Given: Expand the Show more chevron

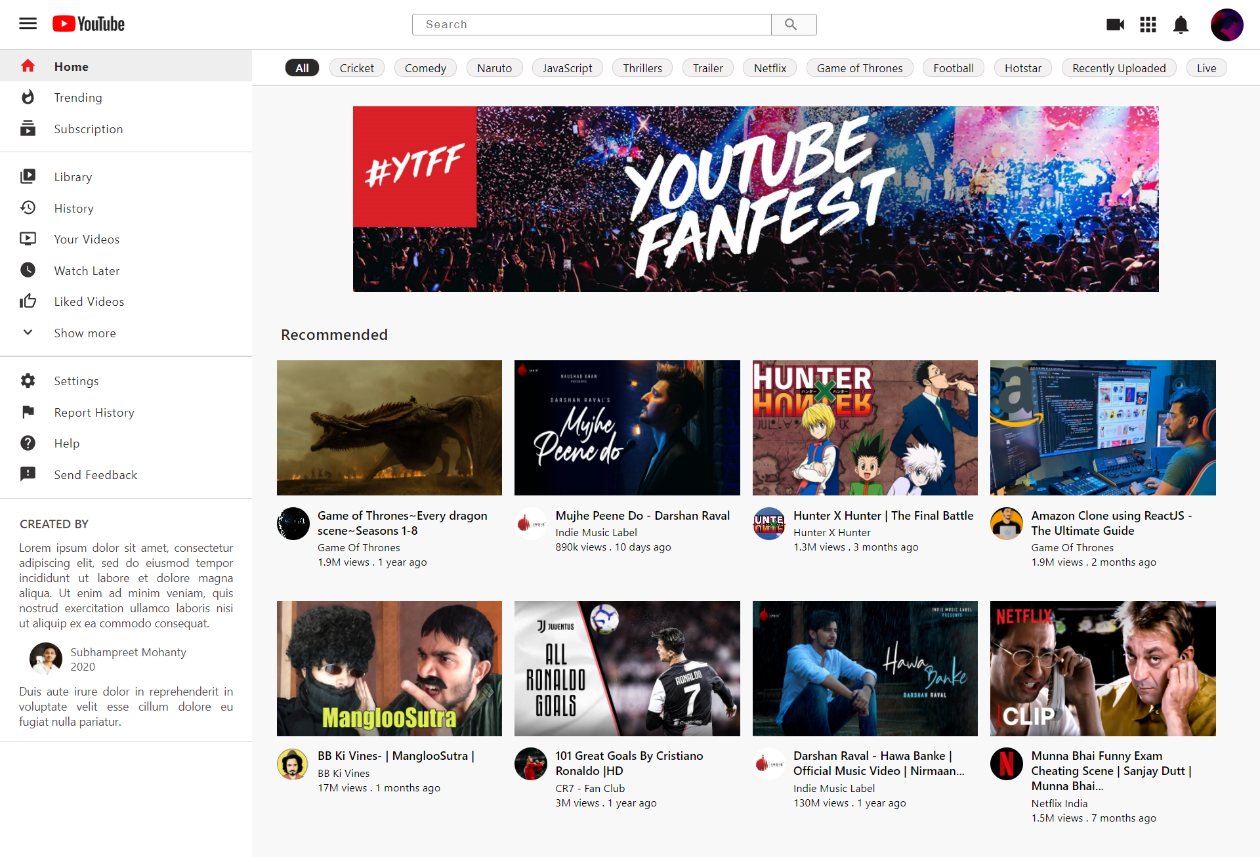Looking at the screenshot, I should 28,332.
